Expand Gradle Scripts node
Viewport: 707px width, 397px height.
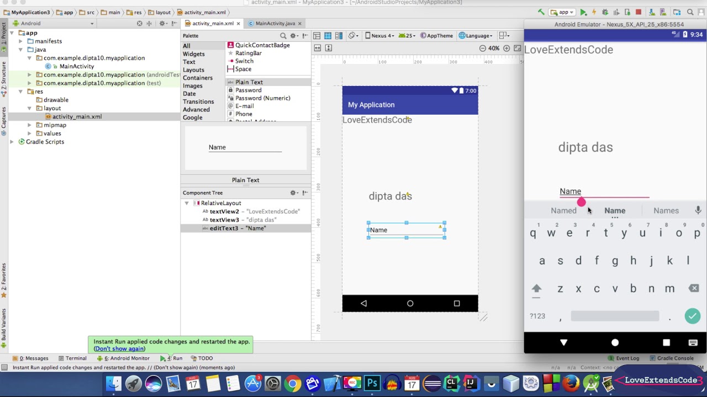[x=12, y=142]
